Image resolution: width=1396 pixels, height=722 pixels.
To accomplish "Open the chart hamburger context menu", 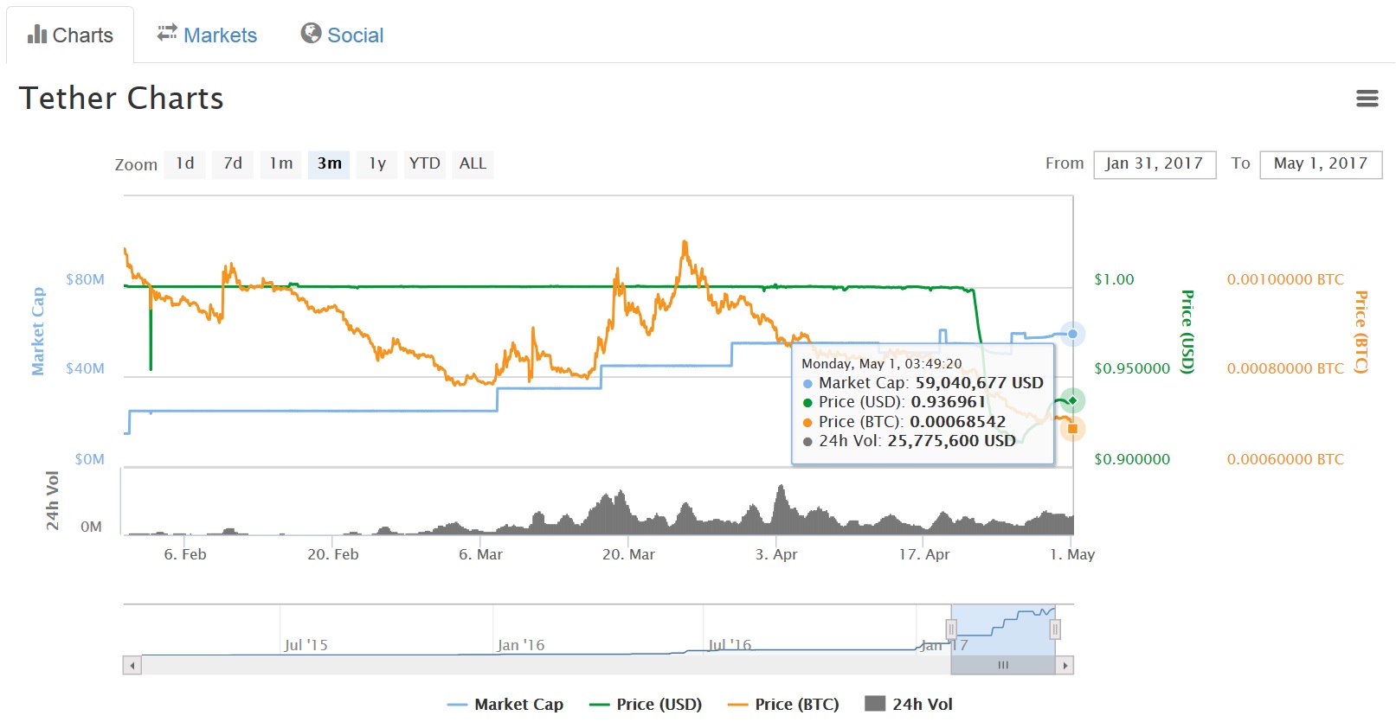I will click(x=1367, y=99).
